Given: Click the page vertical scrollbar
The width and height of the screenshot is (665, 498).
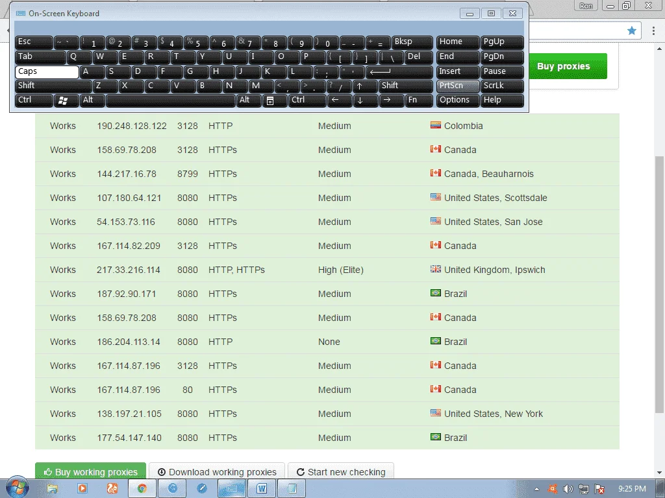Looking at the screenshot, I should [x=660, y=284].
